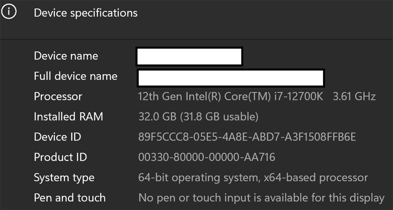Select the Device ID value starting 89F5CCC8
This screenshot has width=393, height=210.
(247, 137)
